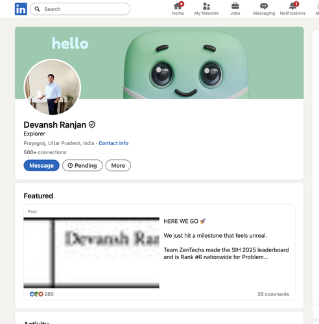View Devansh Ranjan's profile photo

[53, 87]
